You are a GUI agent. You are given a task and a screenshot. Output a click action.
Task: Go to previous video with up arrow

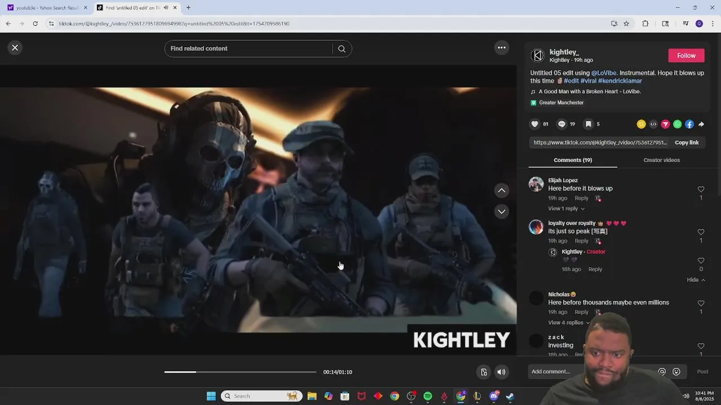pyautogui.click(x=501, y=191)
